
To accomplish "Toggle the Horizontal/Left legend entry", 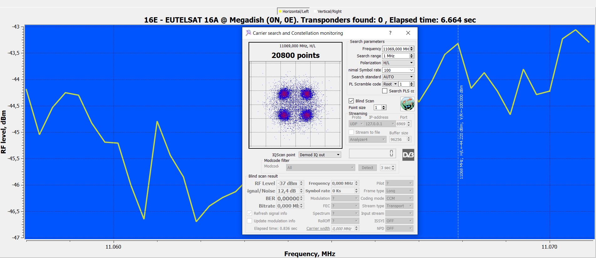I will tap(293, 11).
